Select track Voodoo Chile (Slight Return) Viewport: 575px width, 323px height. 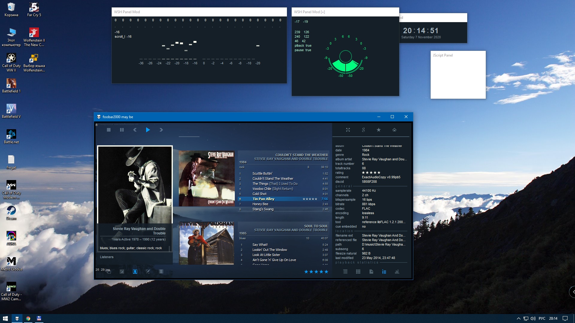coord(273,189)
